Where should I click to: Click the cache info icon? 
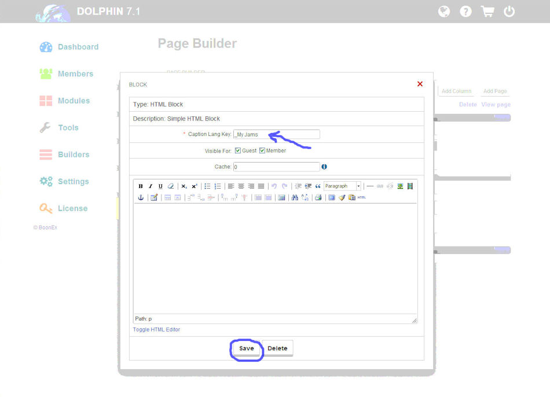point(324,167)
